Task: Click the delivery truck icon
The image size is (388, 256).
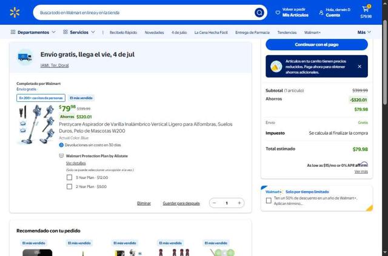Action: (25, 57)
